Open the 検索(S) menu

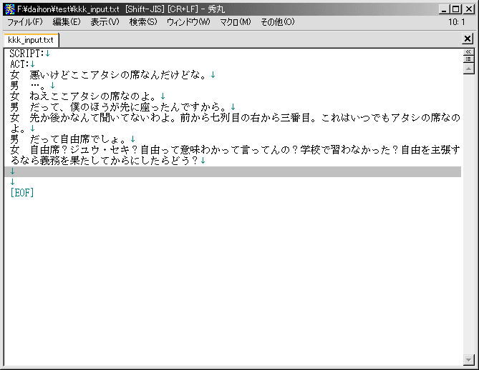point(143,22)
